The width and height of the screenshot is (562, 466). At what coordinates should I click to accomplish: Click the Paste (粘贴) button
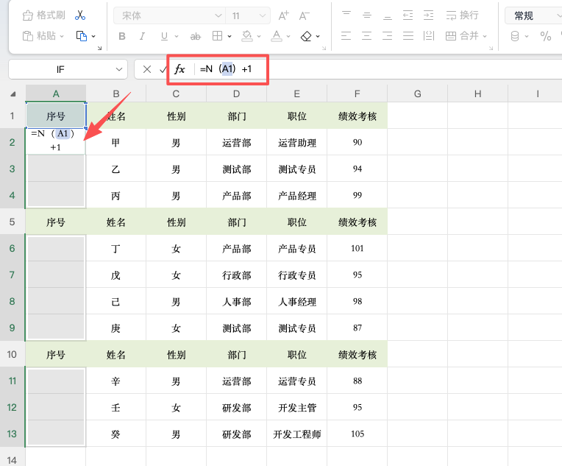point(39,36)
